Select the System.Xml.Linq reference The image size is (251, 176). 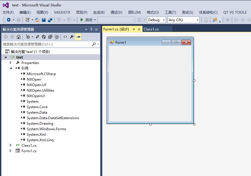[40, 140]
